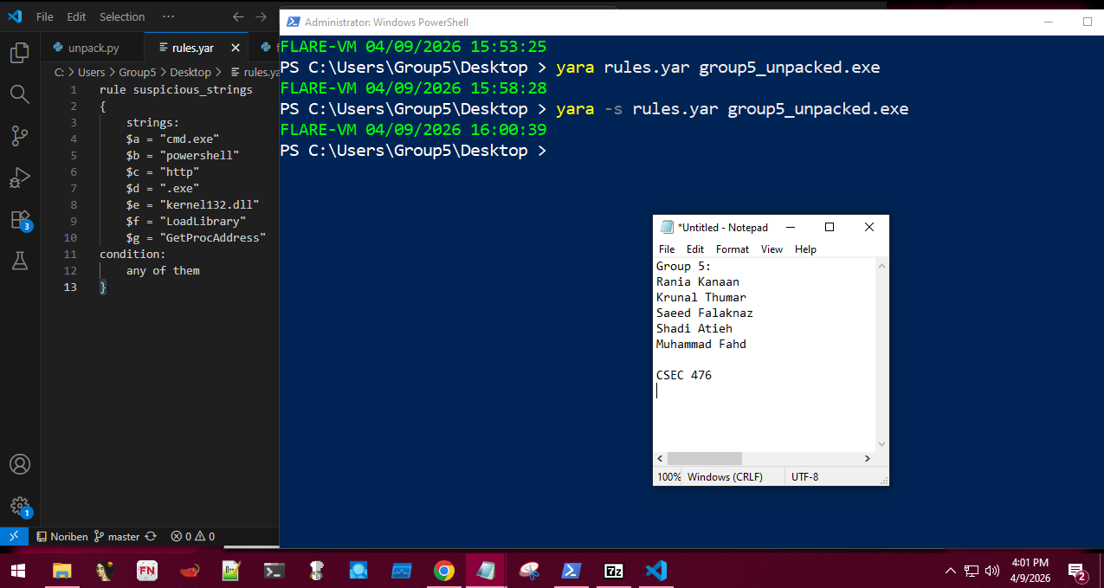Switch to PowerShell via taskbar icon
The image size is (1104, 588).
click(x=571, y=570)
